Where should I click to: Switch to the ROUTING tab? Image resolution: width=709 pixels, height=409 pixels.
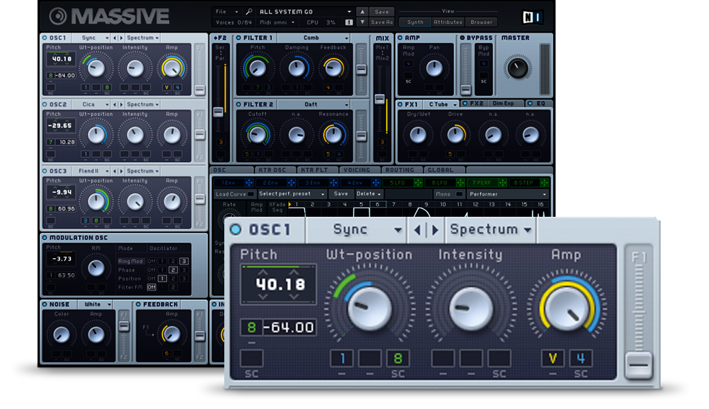pos(401,170)
